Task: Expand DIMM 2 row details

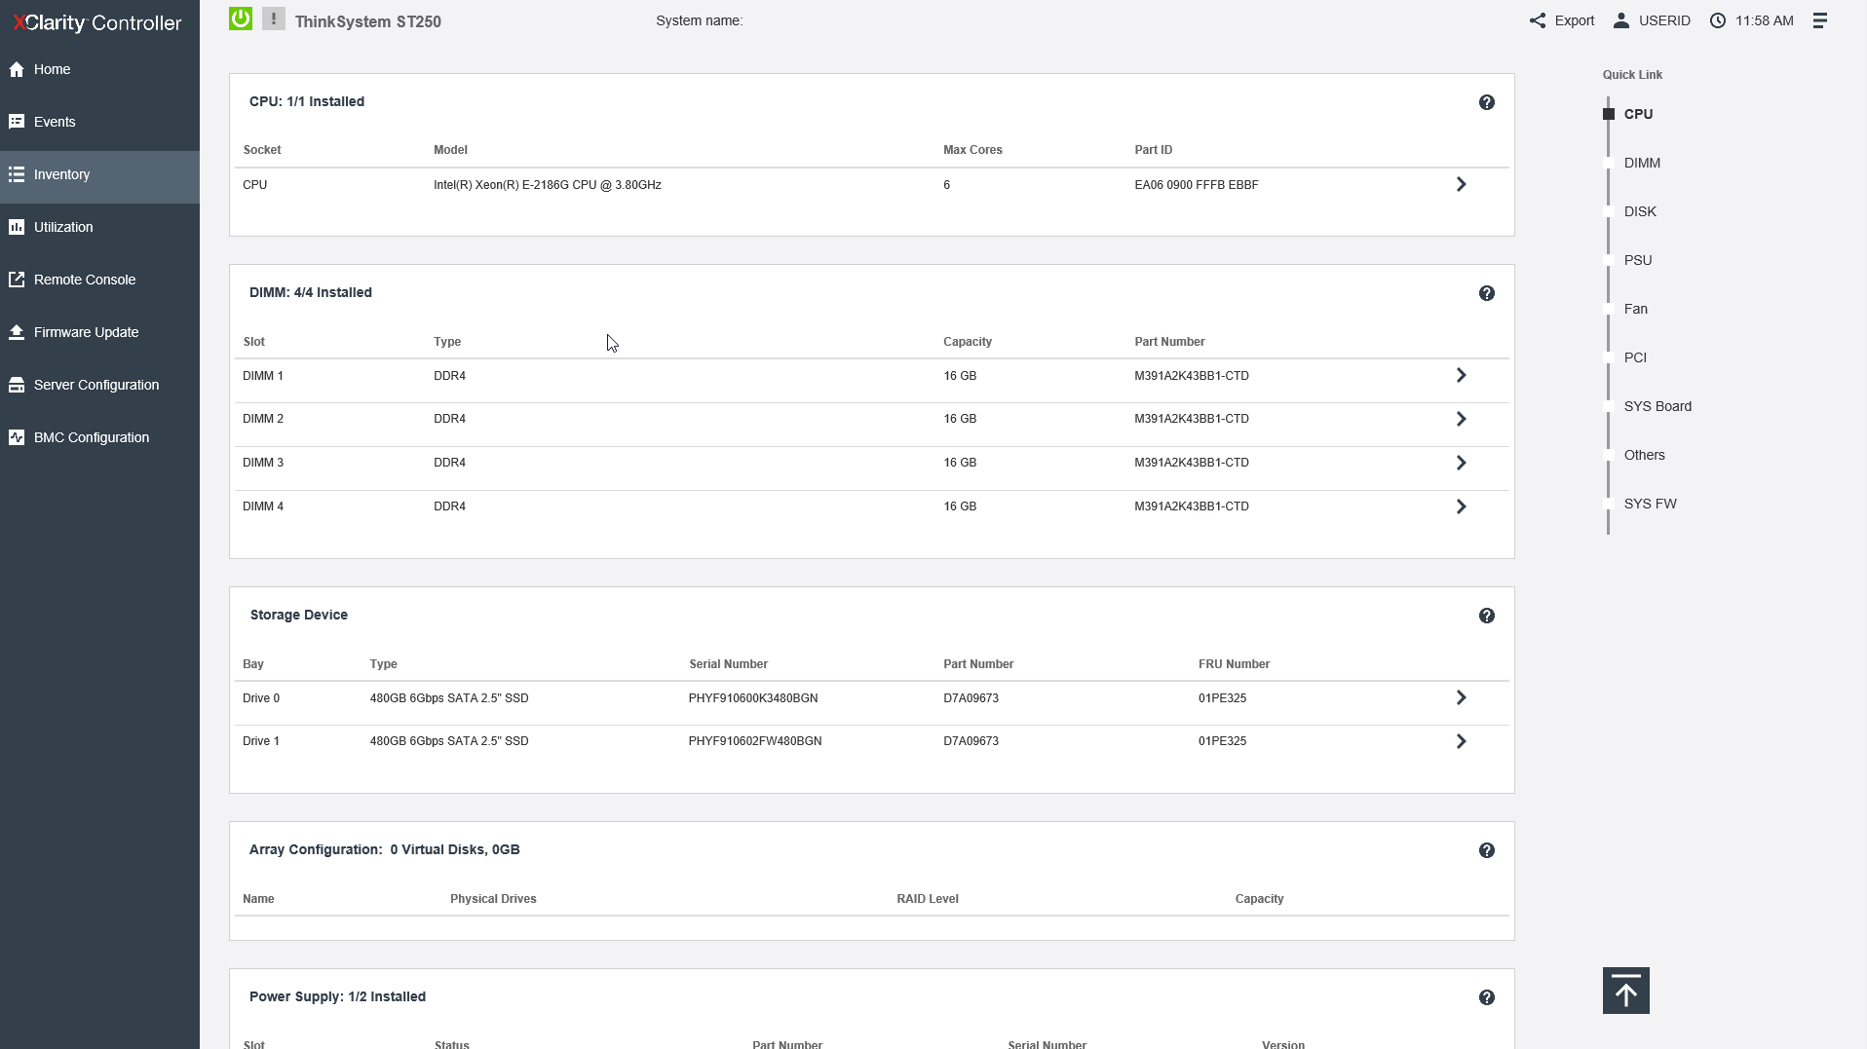Action: pyautogui.click(x=1461, y=419)
